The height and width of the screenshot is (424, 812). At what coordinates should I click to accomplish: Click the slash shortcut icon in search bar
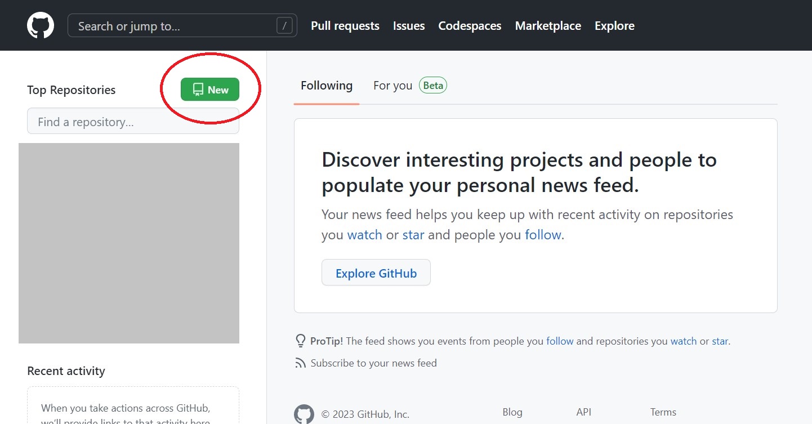pos(285,26)
